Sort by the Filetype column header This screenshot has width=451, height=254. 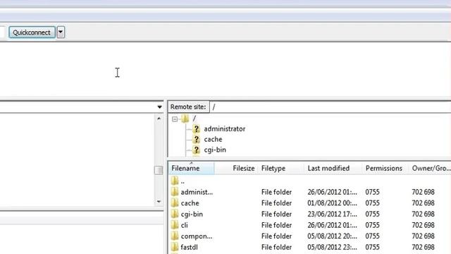point(281,168)
